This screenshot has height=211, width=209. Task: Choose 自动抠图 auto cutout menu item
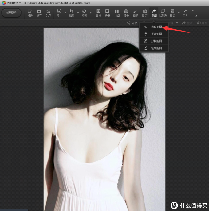click(154, 27)
